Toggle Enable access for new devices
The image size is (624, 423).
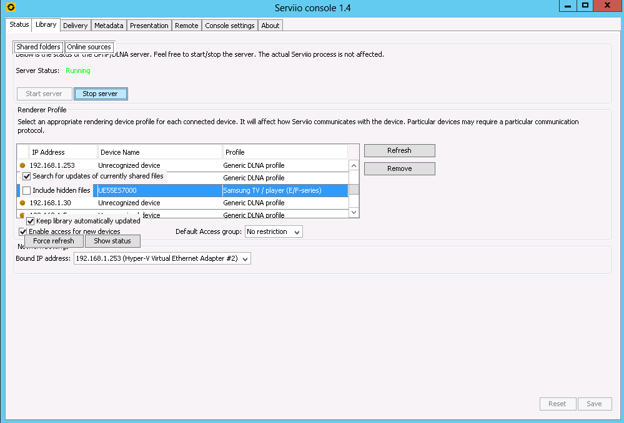point(23,232)
